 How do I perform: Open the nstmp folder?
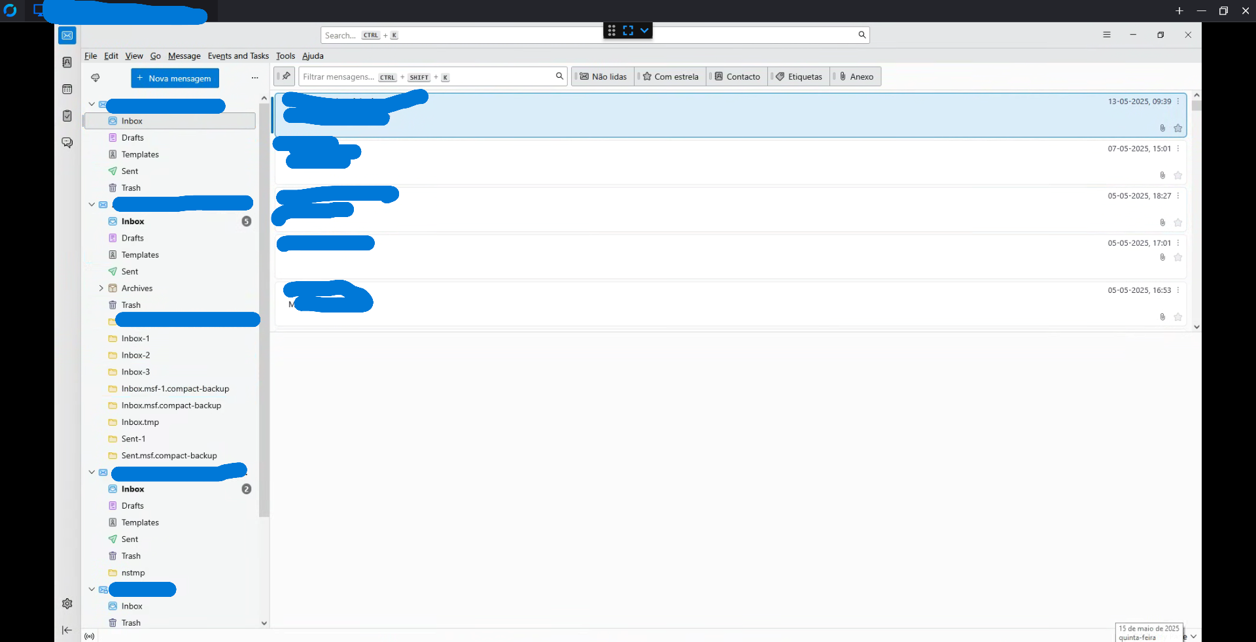coord(170,573)
